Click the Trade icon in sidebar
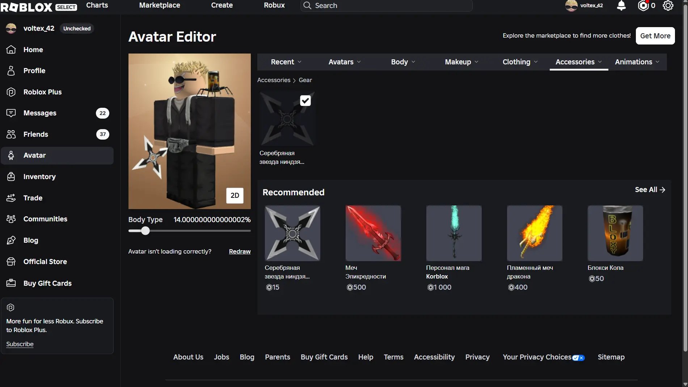Screen dimensions: 688x387 (x=11, y=198)
